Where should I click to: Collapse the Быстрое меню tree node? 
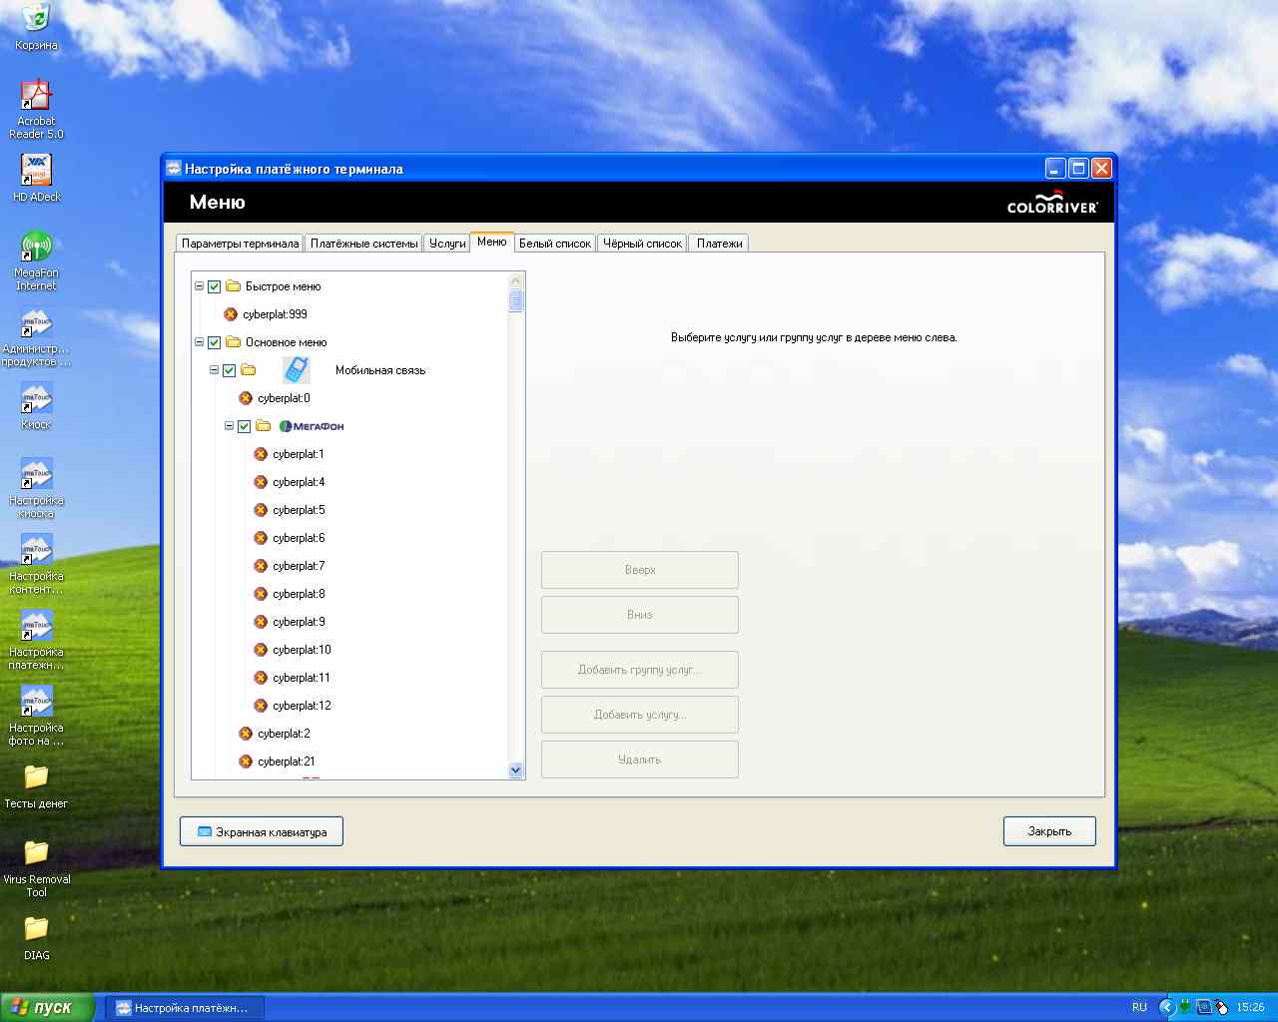(199, 286)
